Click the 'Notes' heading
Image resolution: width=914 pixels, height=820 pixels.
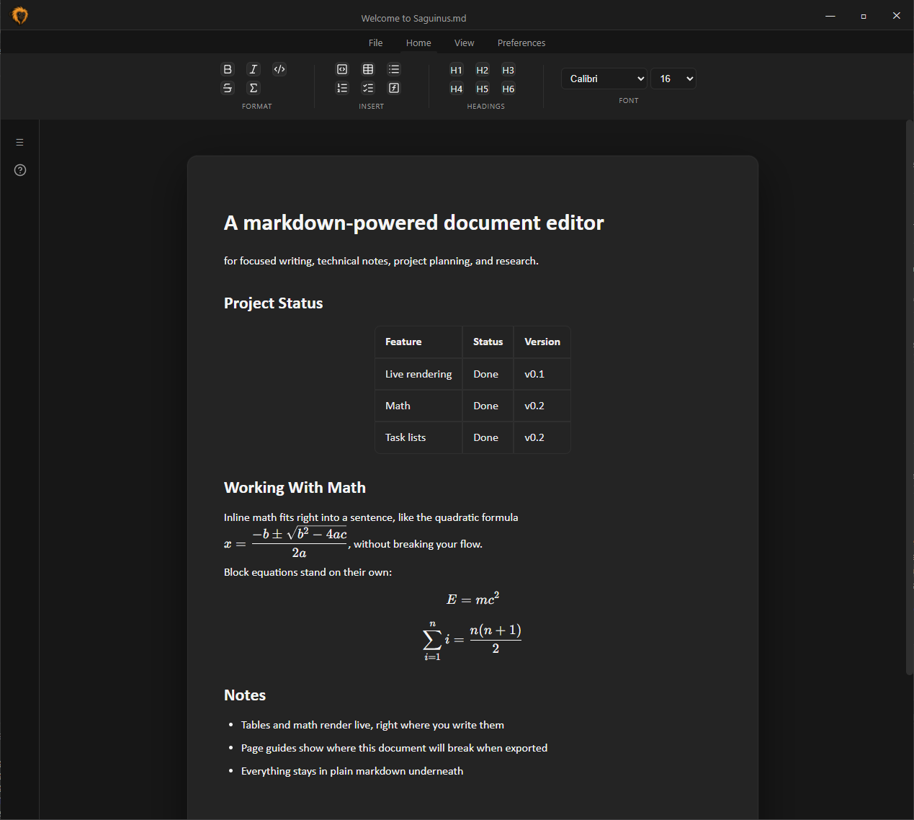(245, 695)
